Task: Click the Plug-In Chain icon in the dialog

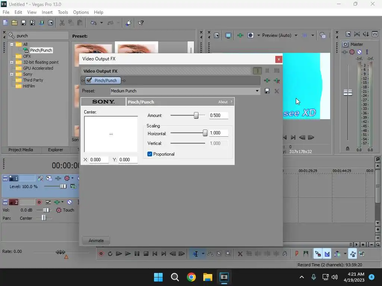Action: coord(267,80)
